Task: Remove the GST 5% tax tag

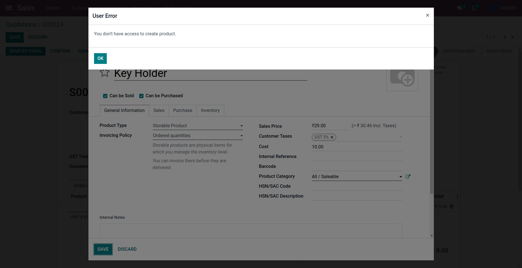Action: [x=332, y=137]
